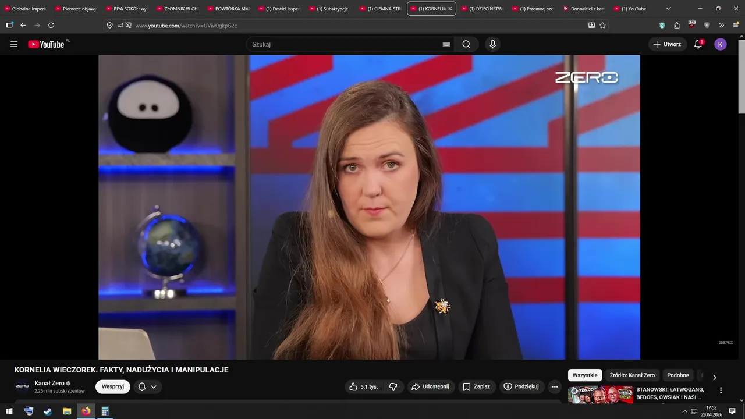Screen dimensions: 745x419
Task: Open the Windows notification center
Action: point(732,411)
